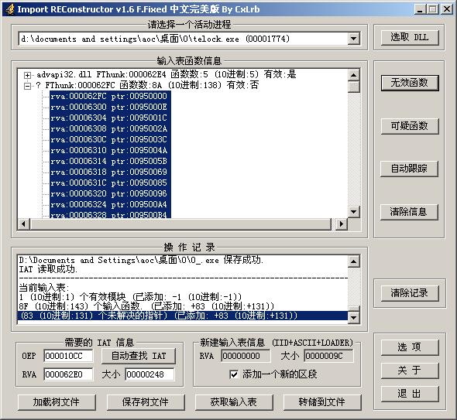
Task: Click the 自动跟踪 button
Action: coord(409,169)
